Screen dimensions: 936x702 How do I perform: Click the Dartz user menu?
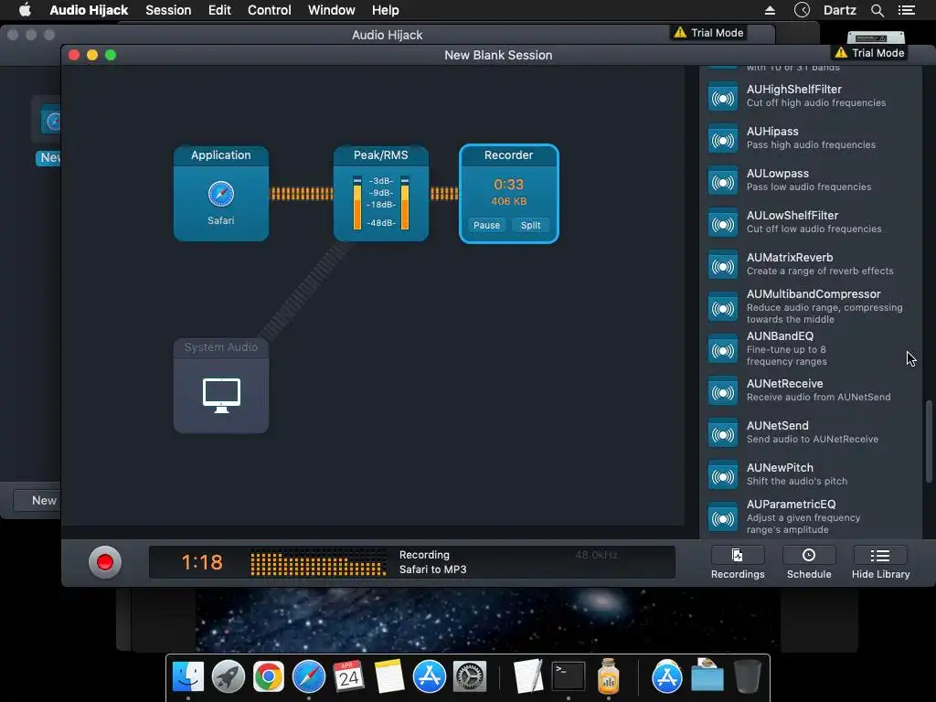pos(839,10)
